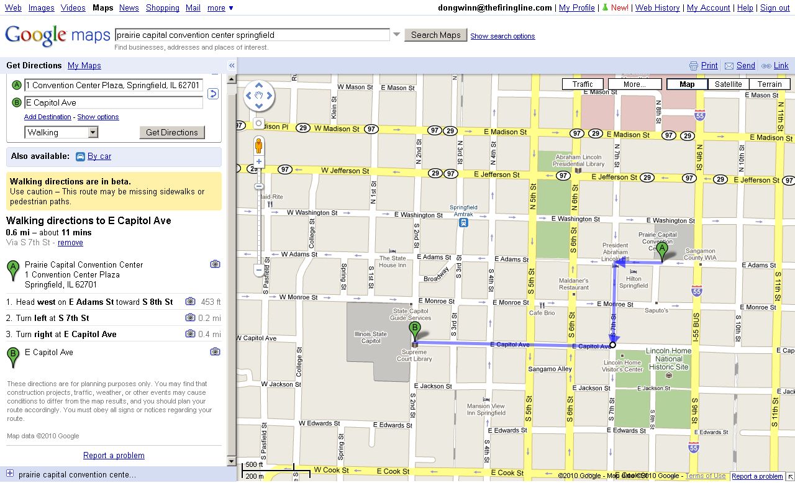
Task: Open News in the top navigation
Action: click(x=129, y=8)
